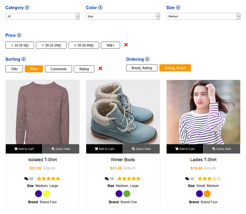This screenshot has width=246, height=214.
Task: Click the down-arrow icon beside Ordering
Action: [147, 59]
